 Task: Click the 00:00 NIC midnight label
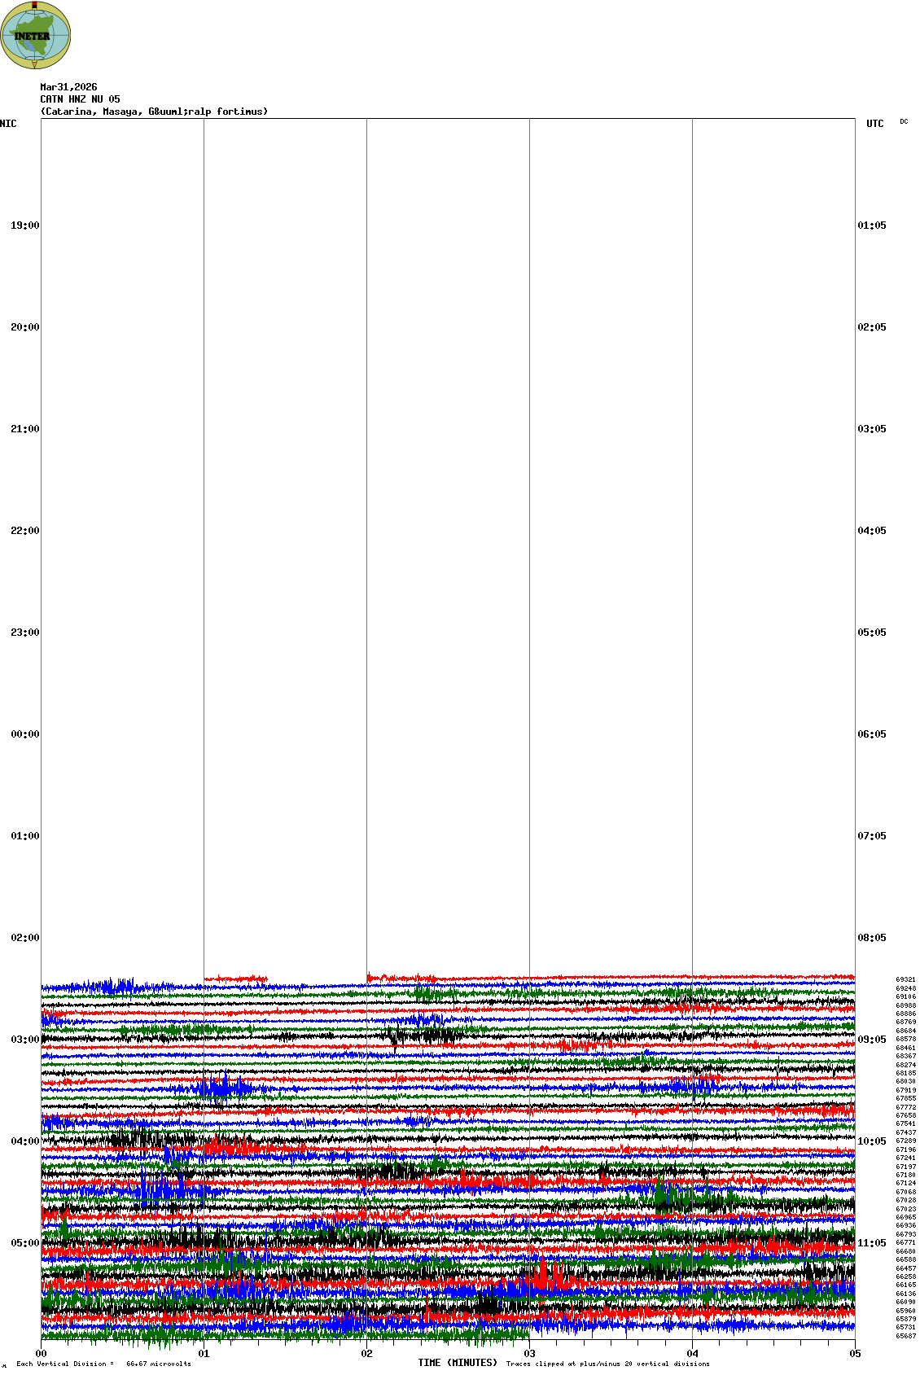click(24, 734)
